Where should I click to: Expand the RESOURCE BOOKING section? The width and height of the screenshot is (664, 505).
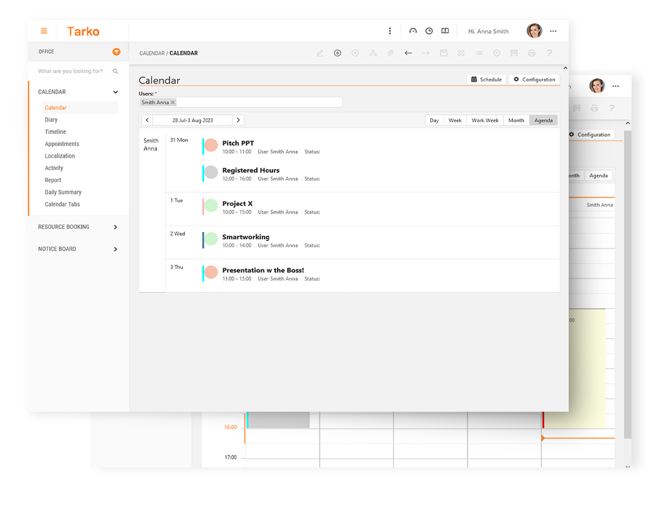115,227
